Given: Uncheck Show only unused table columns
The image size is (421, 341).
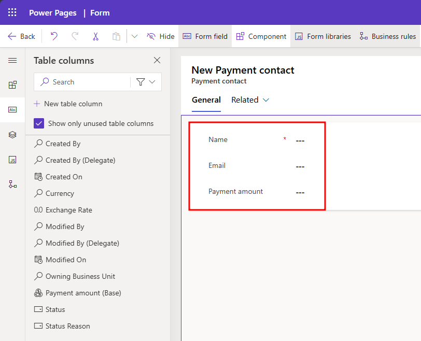Looking at the screenshot, I should tap(38, 123).
